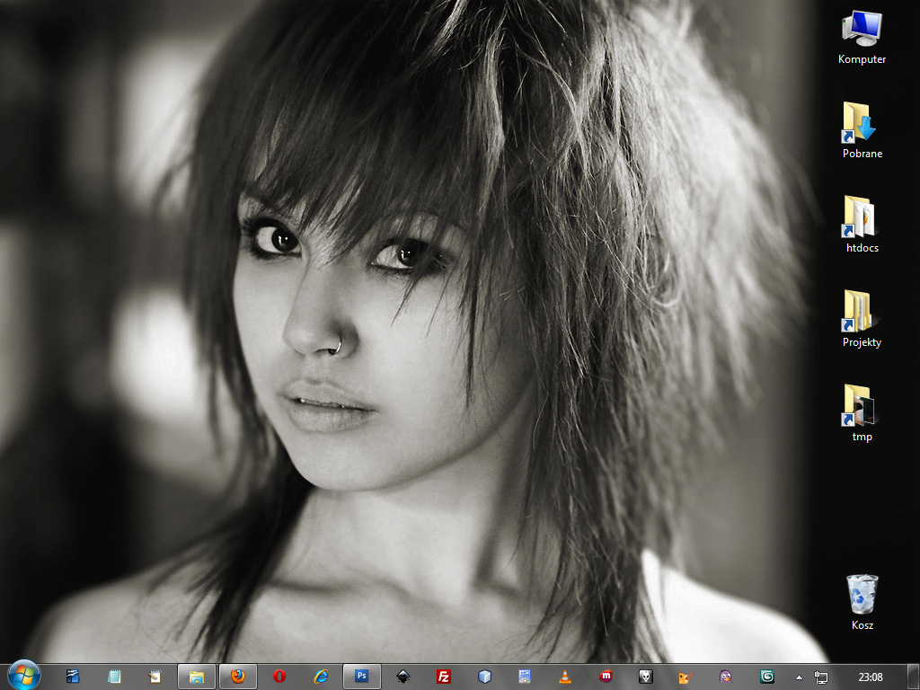
Task: Select the Projekty folder shortcut
Action: [x=862, y=319]
